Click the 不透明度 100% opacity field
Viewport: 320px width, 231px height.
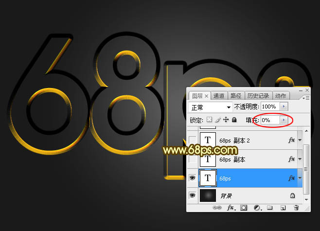270,107
